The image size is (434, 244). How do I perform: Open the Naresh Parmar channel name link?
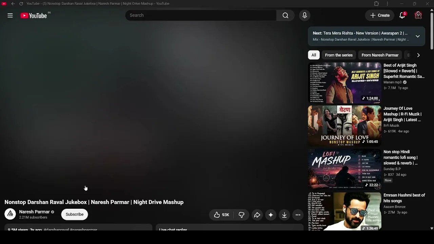click(34, 212)
